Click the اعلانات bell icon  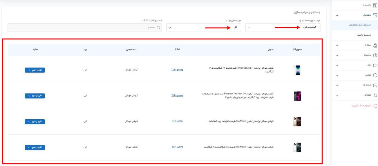tap(375, 95)
